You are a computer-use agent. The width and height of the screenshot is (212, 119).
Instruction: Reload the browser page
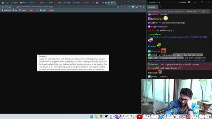[x=10, y=7]
